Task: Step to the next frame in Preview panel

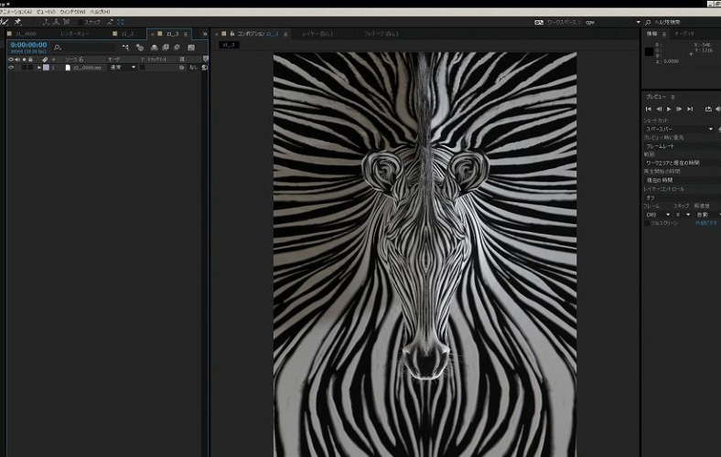Action: [x=679, y=109]
